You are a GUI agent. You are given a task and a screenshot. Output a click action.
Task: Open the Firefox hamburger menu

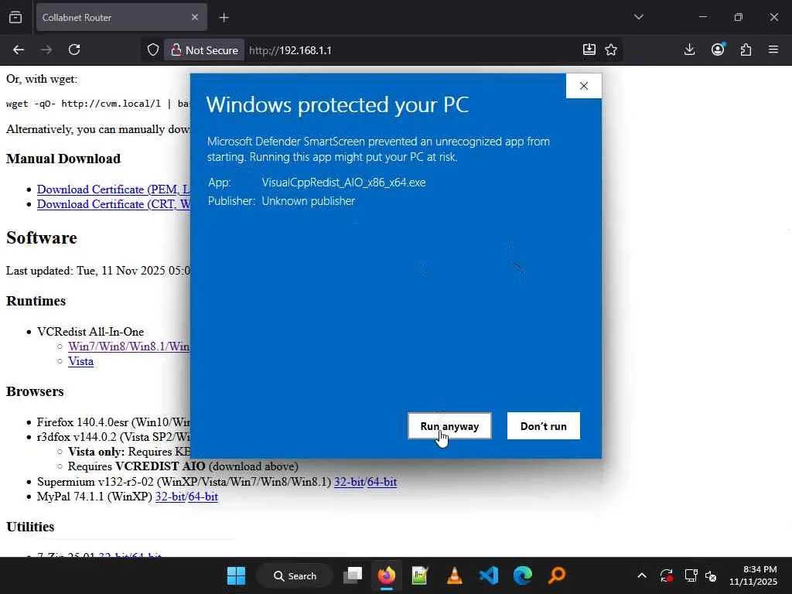tap(773, 49)
